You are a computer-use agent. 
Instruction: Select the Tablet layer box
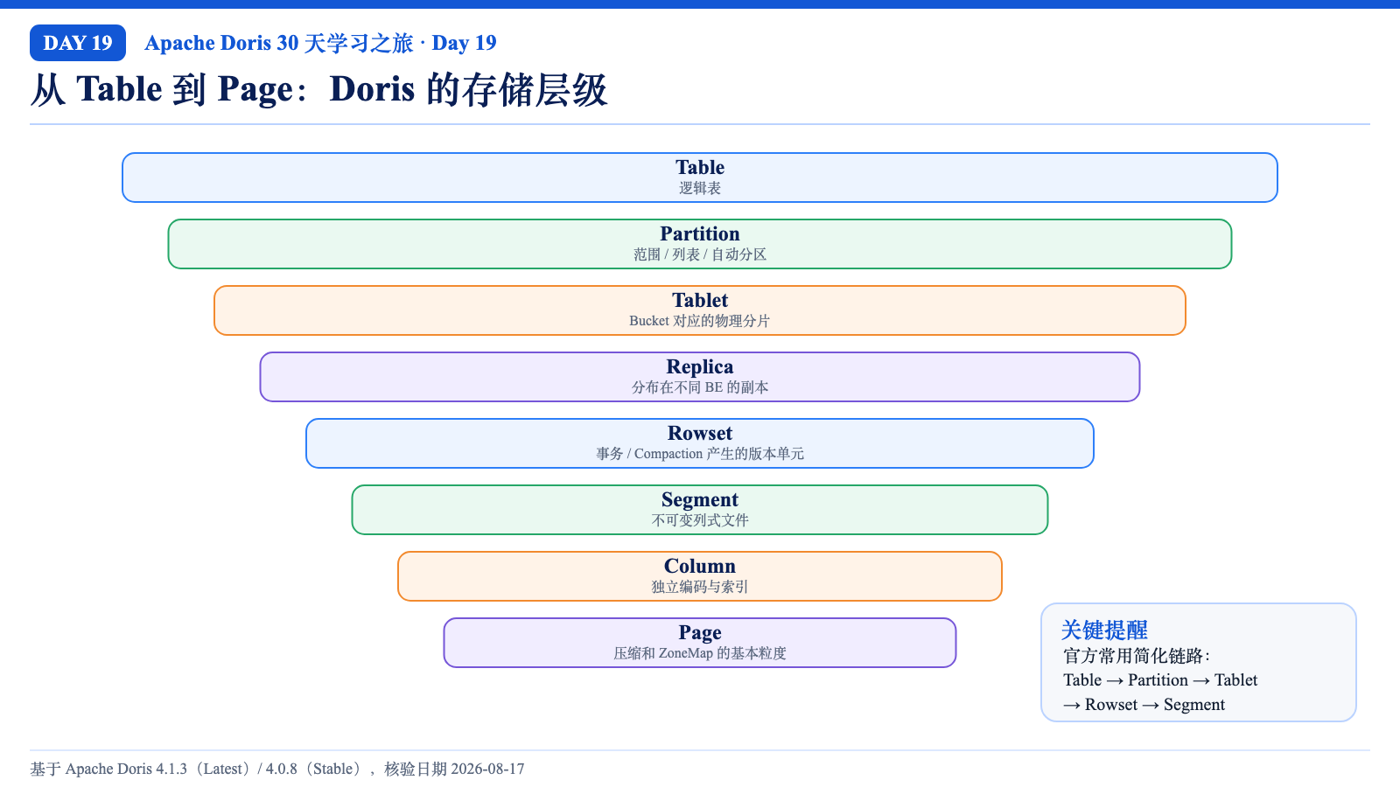click(x=700, y=310)
